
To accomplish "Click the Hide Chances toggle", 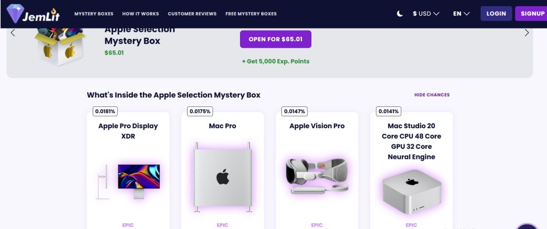I will coord(431,95).
